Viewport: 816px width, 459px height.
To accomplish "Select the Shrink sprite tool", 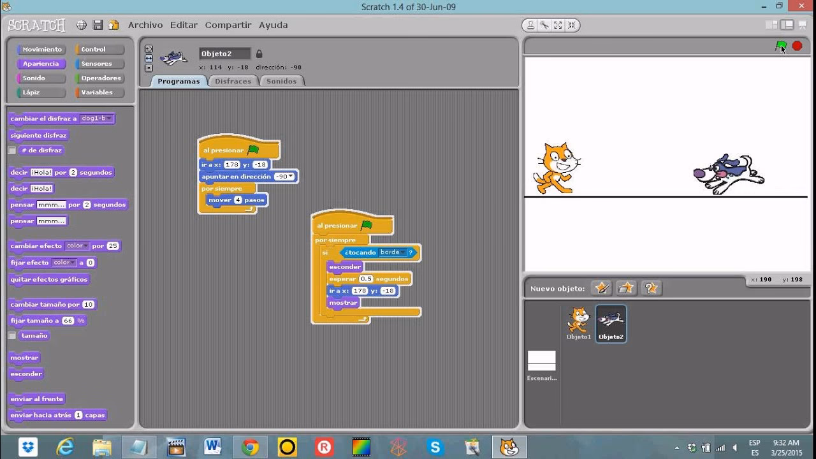I will click(x=571, y=25).
